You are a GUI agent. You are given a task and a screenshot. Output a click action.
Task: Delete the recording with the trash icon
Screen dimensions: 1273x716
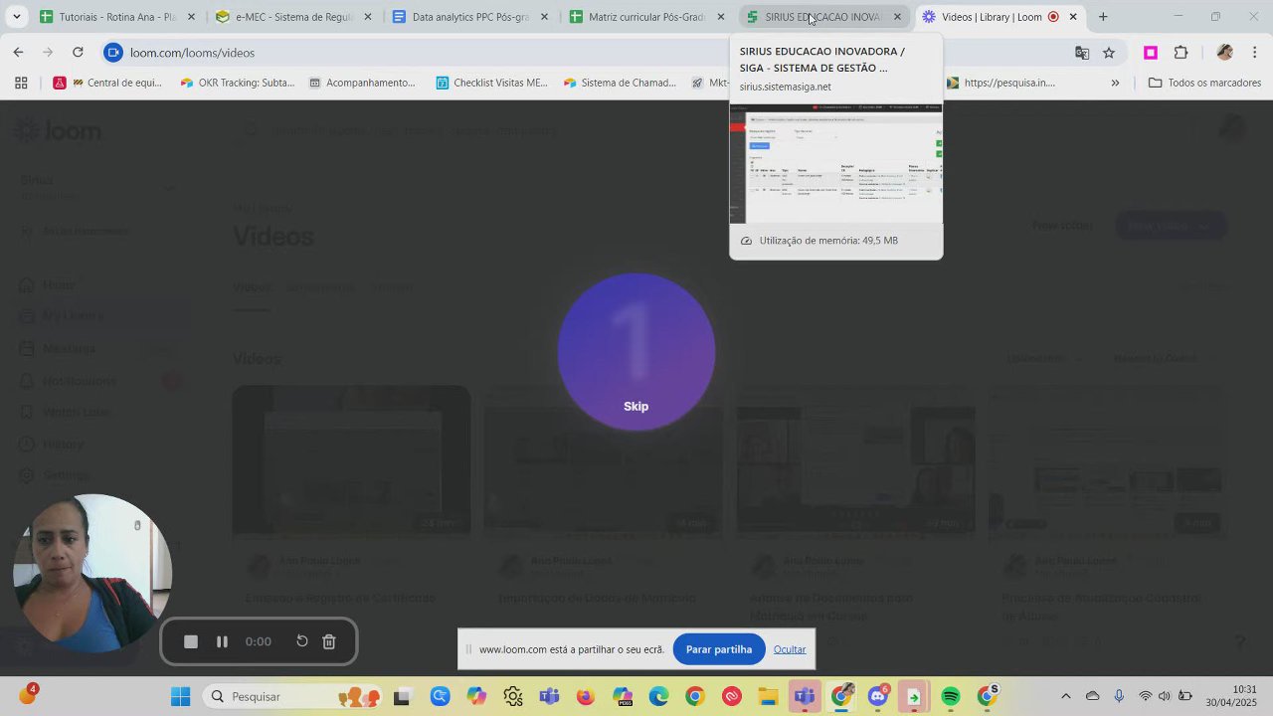[x=329, y=641]
